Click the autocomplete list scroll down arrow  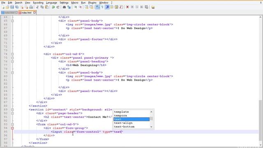click(151, 127)
